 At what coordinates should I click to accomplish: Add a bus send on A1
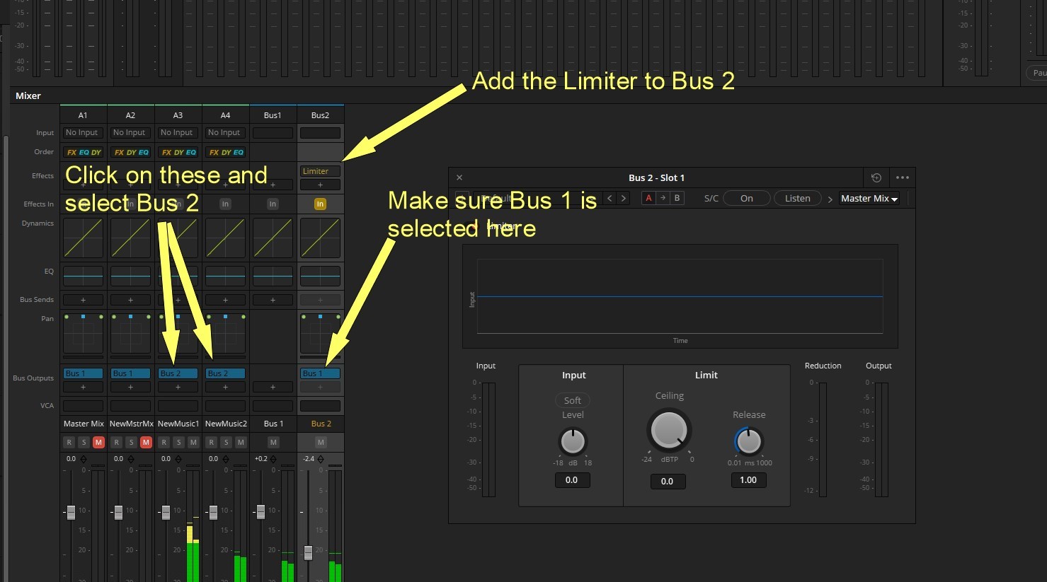click(x=83, y=300)
